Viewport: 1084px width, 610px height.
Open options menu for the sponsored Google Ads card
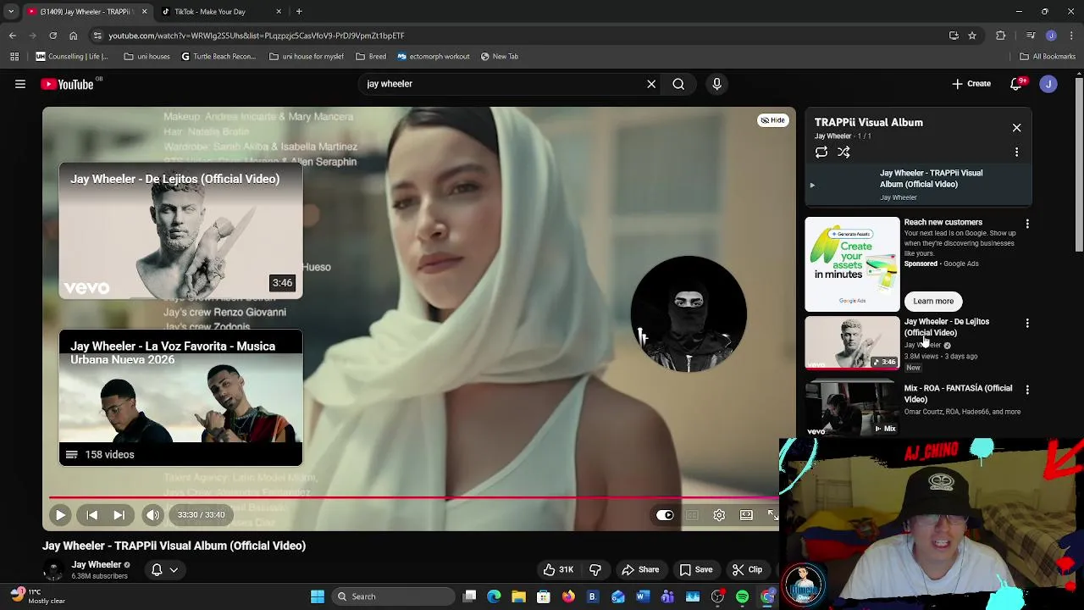tap(1027, 224)
